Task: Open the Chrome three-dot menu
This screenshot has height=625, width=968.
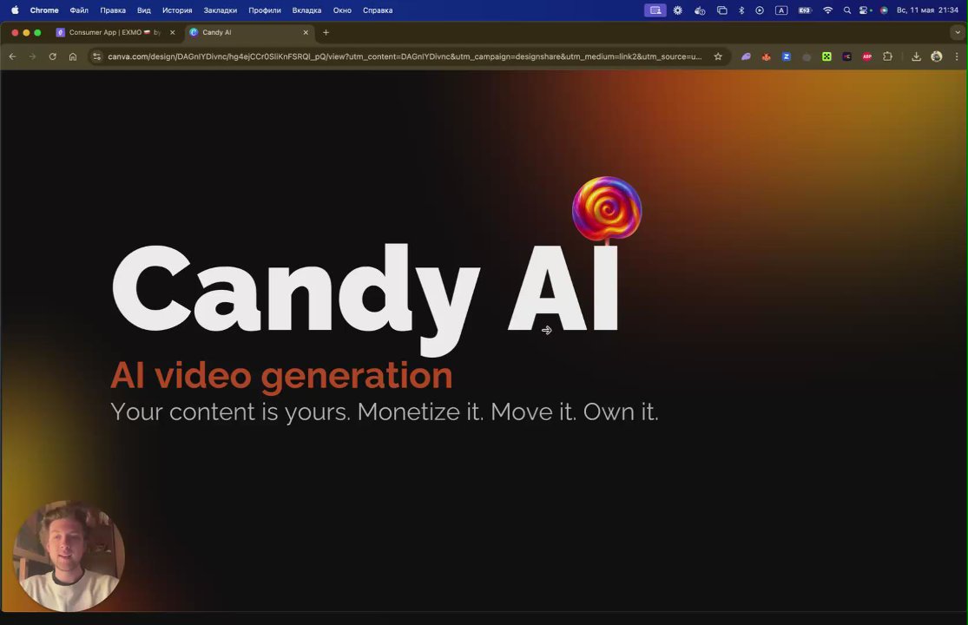Action: 957,56
